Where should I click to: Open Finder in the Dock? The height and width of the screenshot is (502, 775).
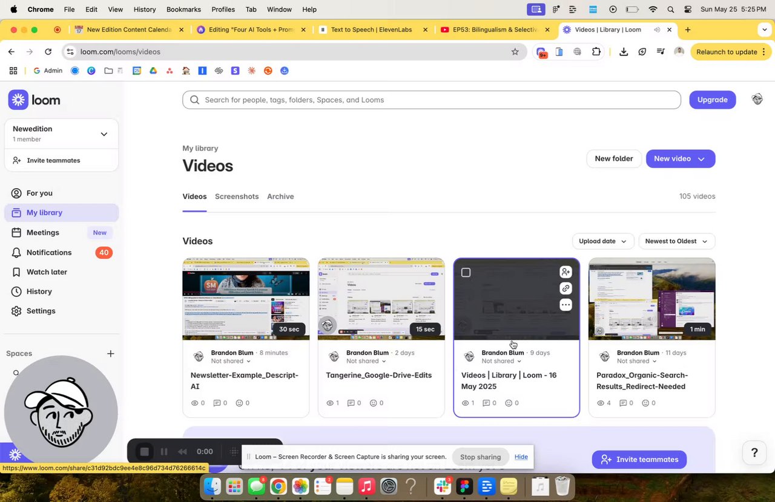tap(213, 486)
